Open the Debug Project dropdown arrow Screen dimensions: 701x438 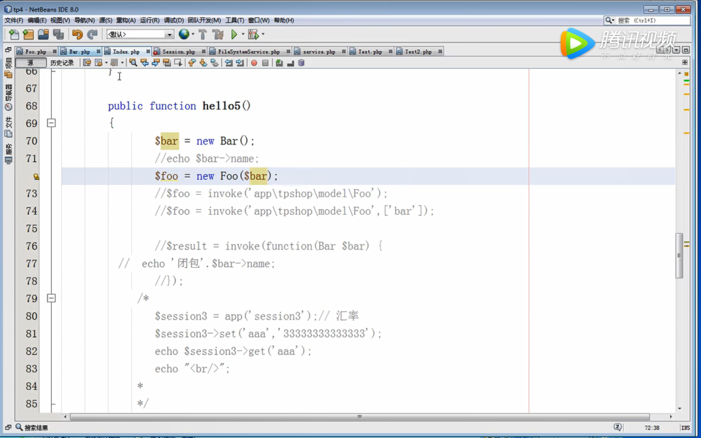click(x=263, y=35)
